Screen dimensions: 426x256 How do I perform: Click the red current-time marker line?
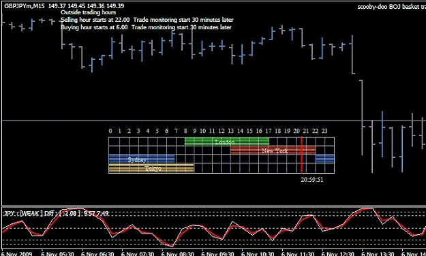301,155
